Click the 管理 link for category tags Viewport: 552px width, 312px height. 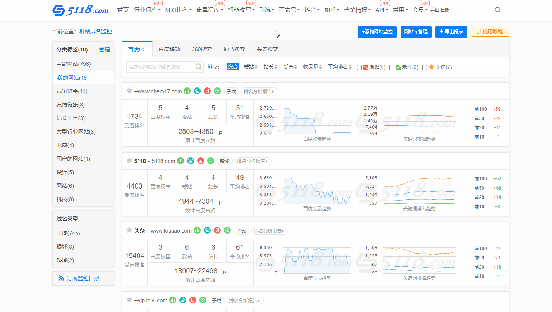104,50
